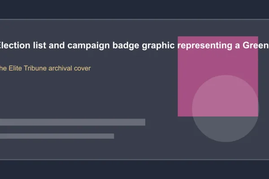This screenshot has width=269, height=179.
Task: Click the word "archival" in the subtitle
Action: point(60,68)
